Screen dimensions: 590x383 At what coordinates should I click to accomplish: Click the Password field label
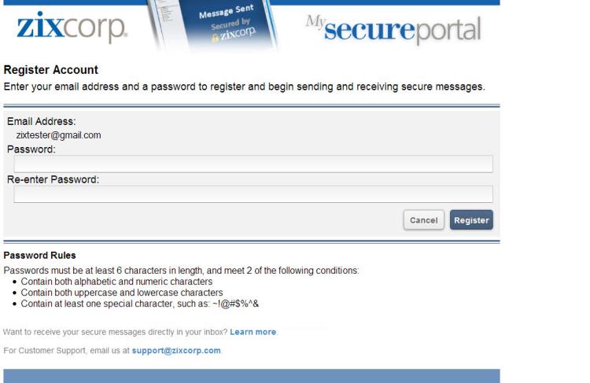click(31, 149)
